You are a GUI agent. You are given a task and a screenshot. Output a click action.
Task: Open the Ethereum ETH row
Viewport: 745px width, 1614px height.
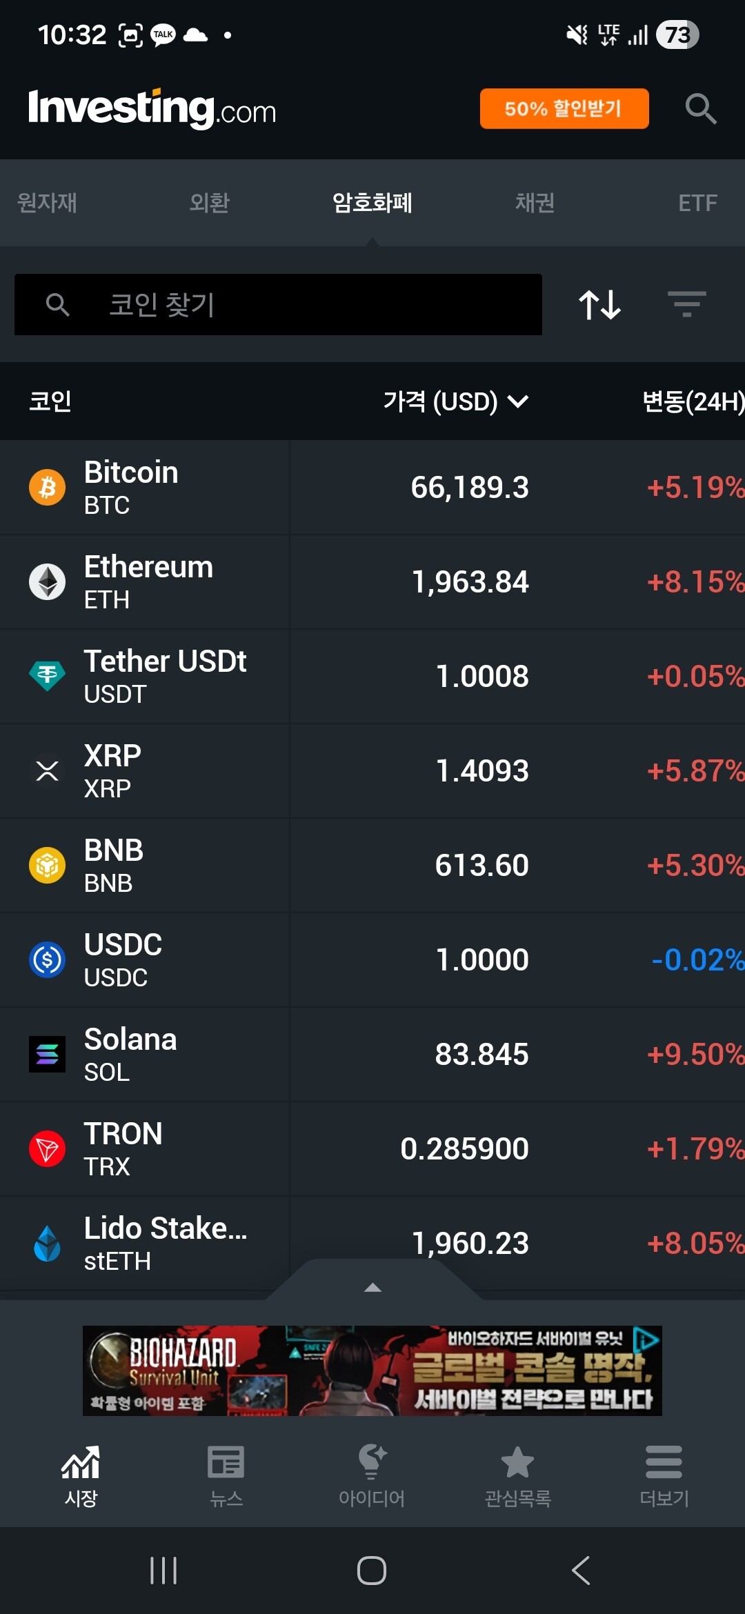pos(372,581)
